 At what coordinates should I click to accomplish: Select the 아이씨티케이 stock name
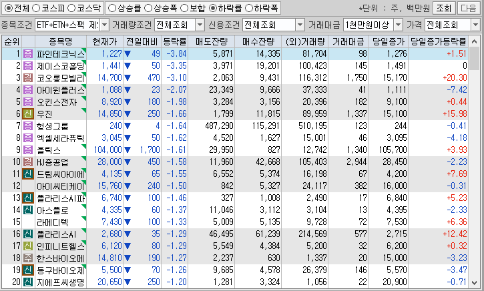pyautogui.click(x=60, y=186)
